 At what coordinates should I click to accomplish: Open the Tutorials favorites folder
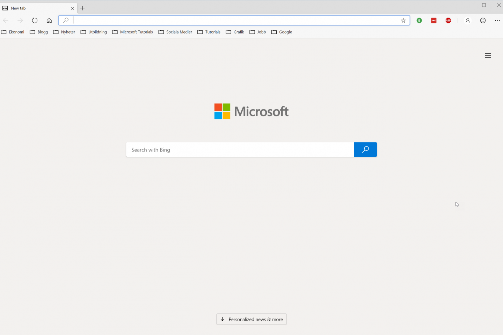pos(209,32)
